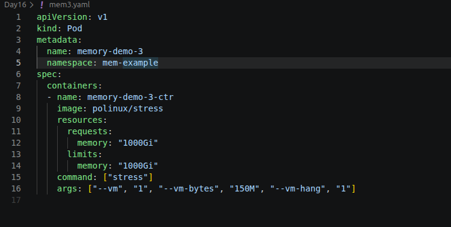Click the metadata key on line 3

click(x=57, y=40)
